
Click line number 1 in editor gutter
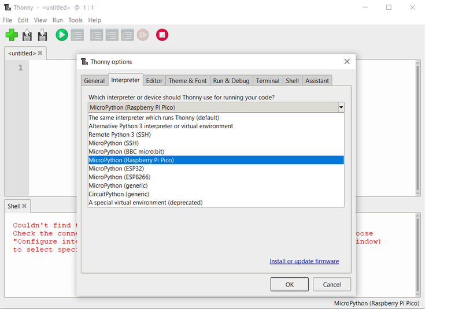click(x=20, y=68)
